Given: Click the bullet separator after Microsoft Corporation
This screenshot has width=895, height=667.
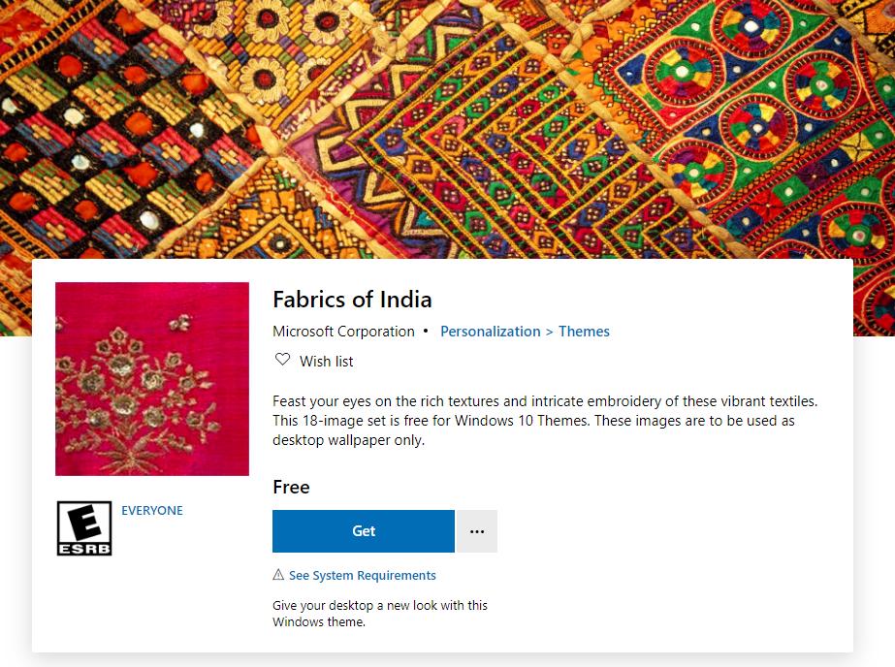Looking at the screenshot, I should pyautogui.click(x=428, y=331).
